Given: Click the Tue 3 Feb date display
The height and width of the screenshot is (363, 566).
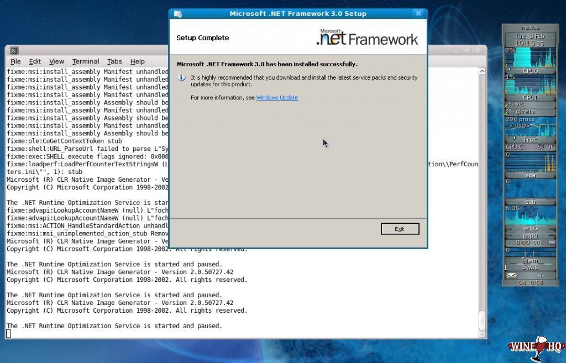Looking at the screenshot, I should click(x=530, y=36).
